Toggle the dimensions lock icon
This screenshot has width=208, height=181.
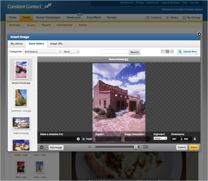[x=195, y=139]
